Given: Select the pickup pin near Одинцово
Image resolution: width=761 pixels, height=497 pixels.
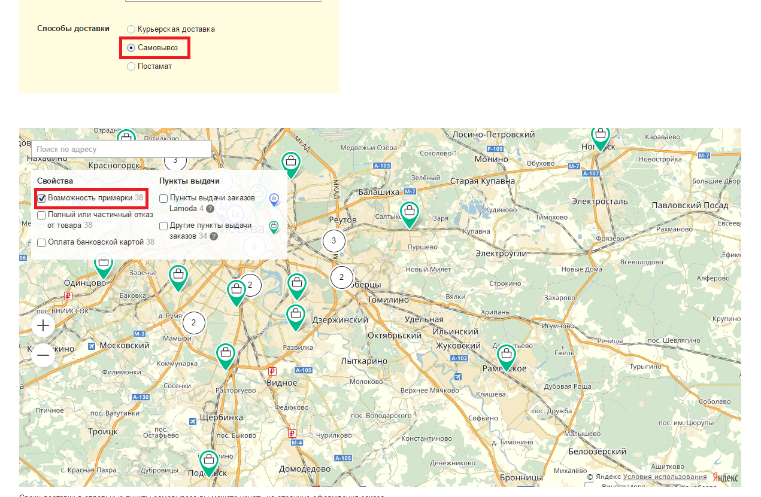Looking at the screenshot, I should click(x=104, y=265).
